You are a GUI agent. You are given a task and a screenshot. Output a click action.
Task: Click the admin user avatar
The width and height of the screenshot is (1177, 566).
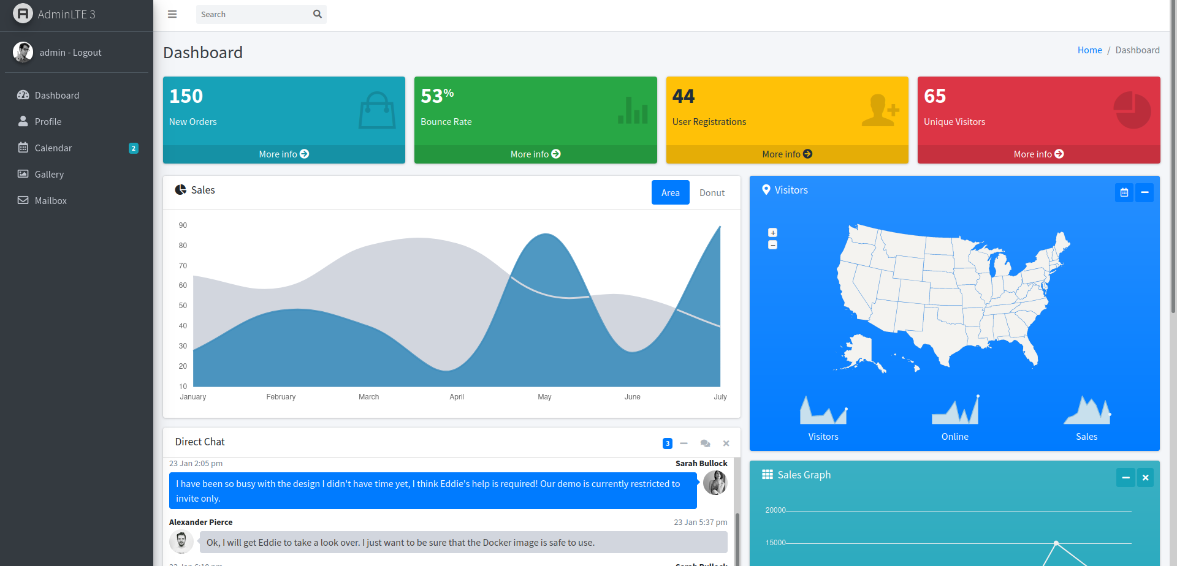pos(23,52)
